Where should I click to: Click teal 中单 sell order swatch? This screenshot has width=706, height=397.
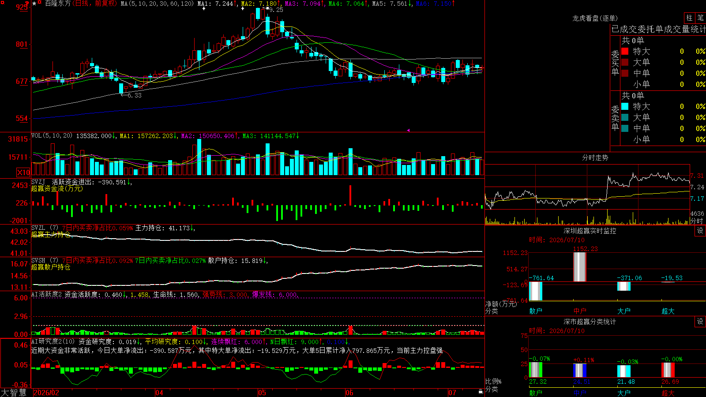click(x=625, y=128)
